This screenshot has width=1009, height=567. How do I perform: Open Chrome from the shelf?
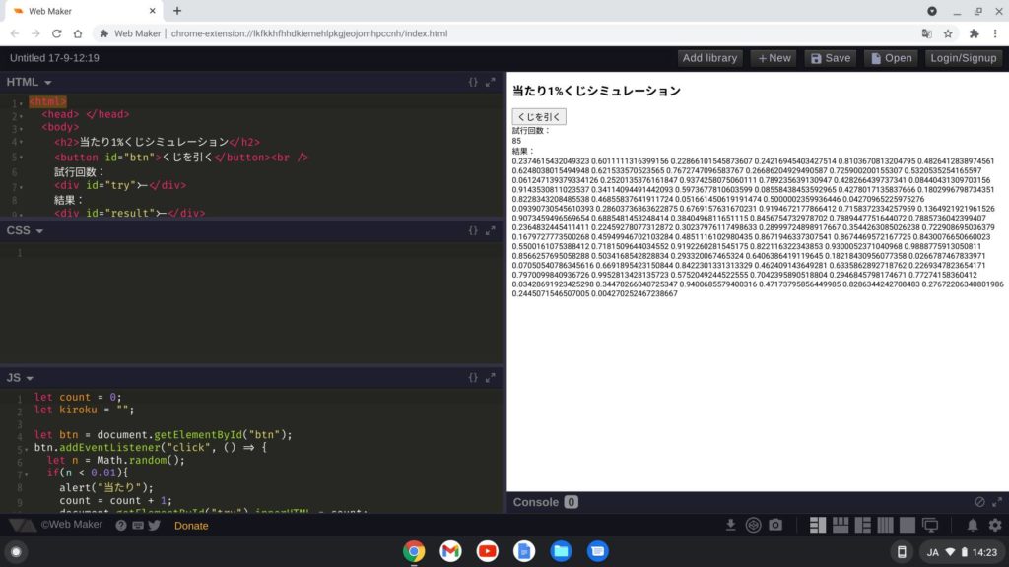pos(414,551)
